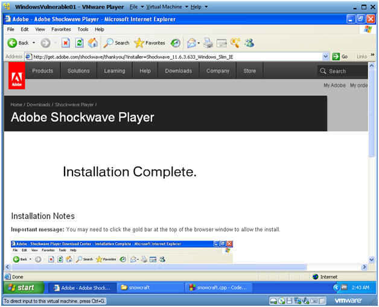Open Adobe Company navigation tab

pyautogui.click(x=218, y=71)
